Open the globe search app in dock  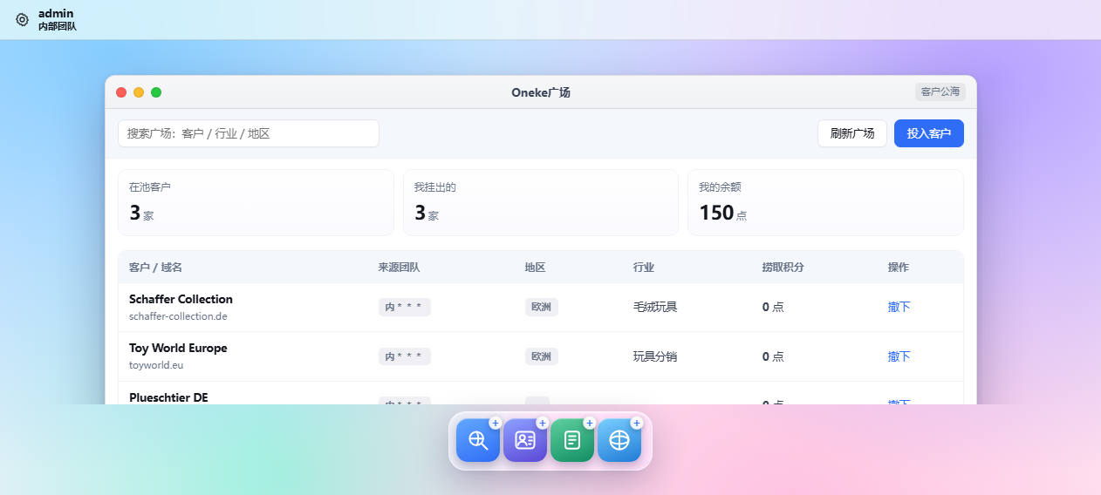coord(478,440)
